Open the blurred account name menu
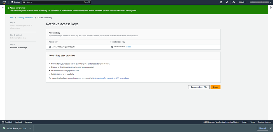The image size is (273, 132). pos(260,2)
